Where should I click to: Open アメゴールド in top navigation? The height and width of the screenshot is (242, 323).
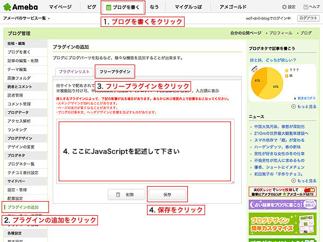pyautogui.click(x=233, y=7)
